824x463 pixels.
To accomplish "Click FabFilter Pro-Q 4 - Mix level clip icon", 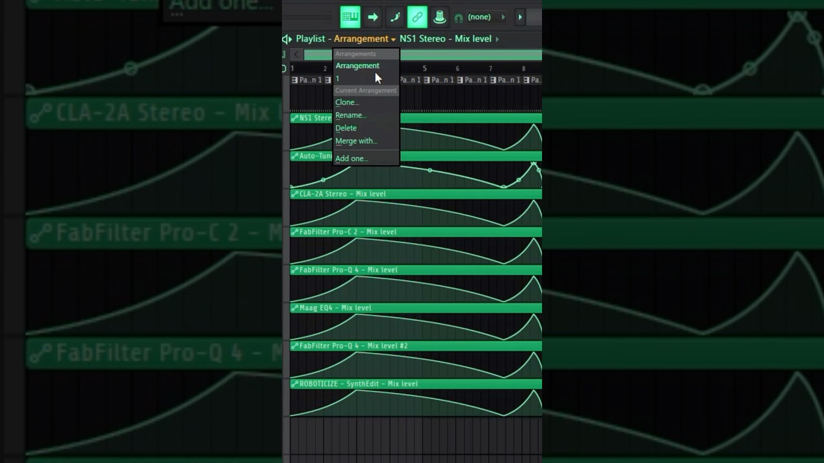I will 295,270.
